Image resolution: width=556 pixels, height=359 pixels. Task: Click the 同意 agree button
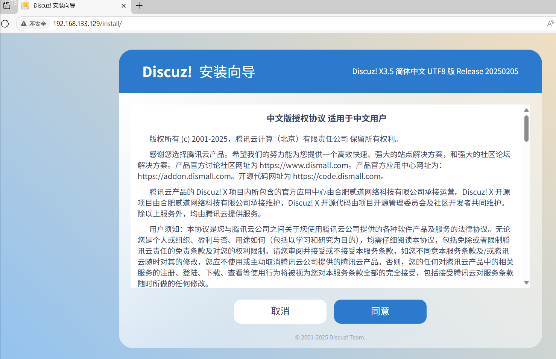[x=380, y=311]
